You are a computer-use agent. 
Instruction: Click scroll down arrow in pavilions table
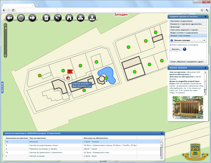pyautogui.click(x=162, y=157)
